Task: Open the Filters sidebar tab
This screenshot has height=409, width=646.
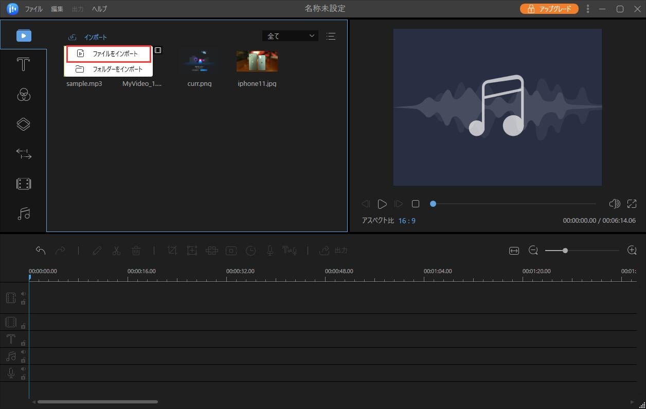Action: [24, 94]
